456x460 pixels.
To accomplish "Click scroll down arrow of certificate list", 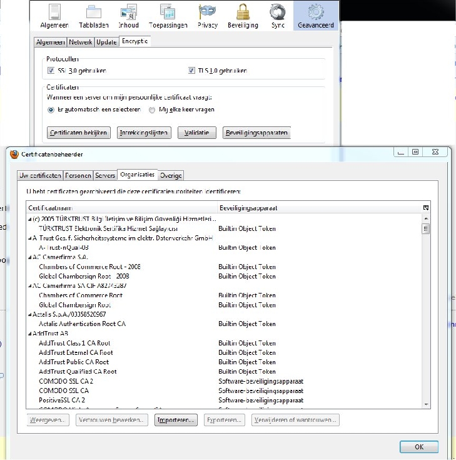I will pyautogui.click(x=426, y=404).
